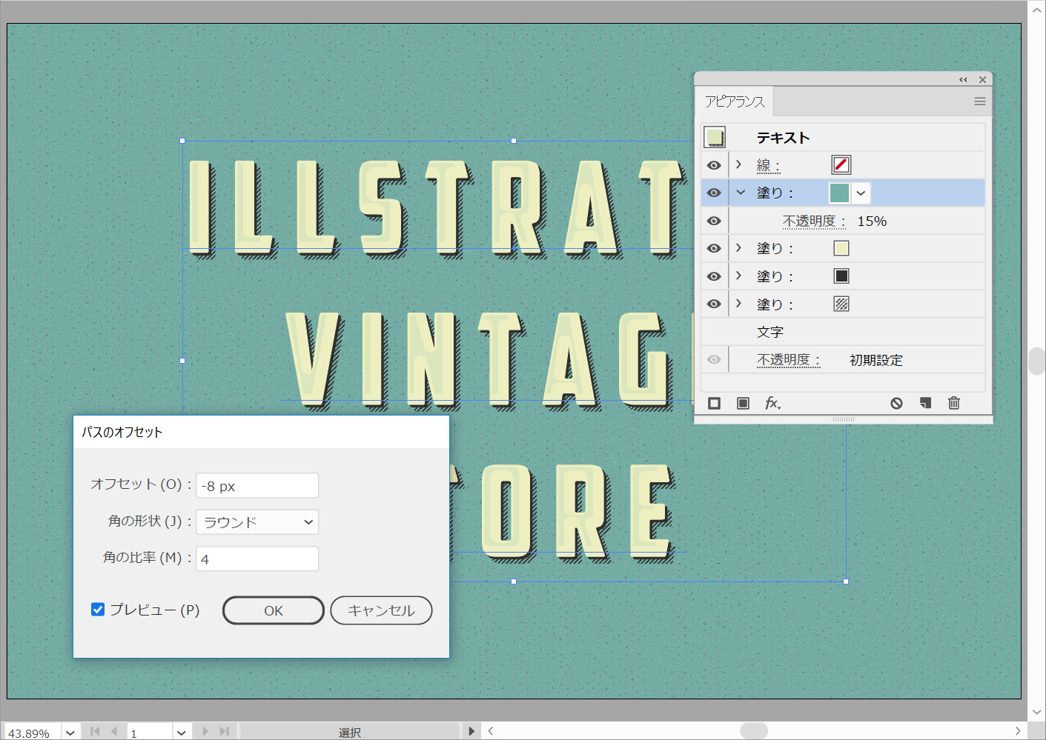The height and width of the screenshot is (740, 1046).
Task: Open the zoom level dropdown next to 43.89%
Action: click(70, 733)
